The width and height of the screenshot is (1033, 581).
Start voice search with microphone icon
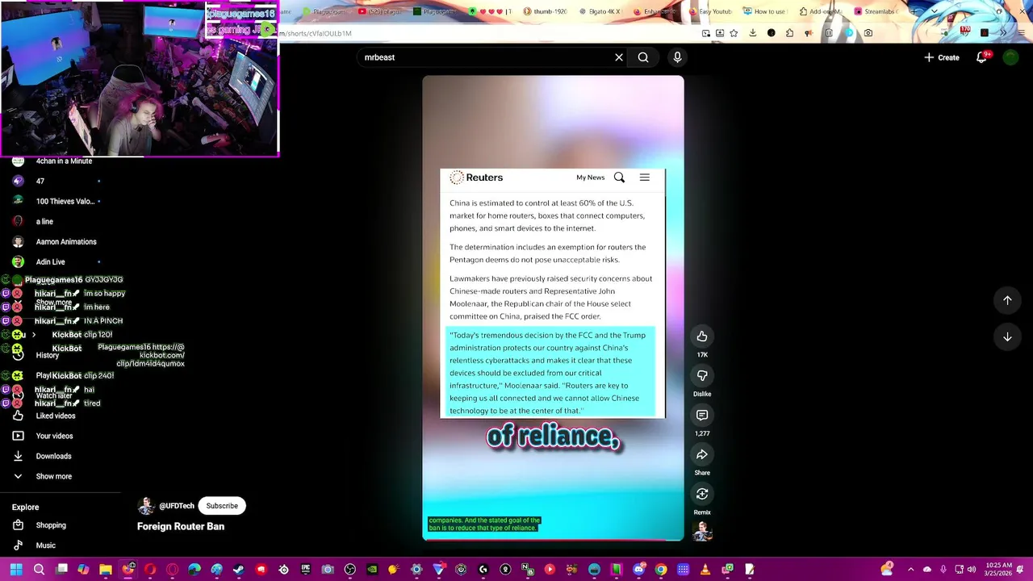point(677,57)
